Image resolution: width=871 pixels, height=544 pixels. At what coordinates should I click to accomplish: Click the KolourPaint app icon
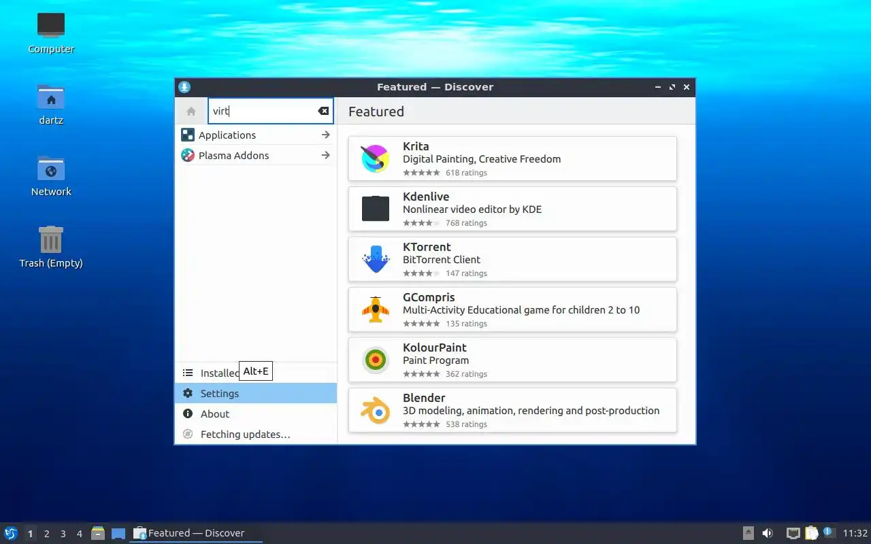point(375,360)
